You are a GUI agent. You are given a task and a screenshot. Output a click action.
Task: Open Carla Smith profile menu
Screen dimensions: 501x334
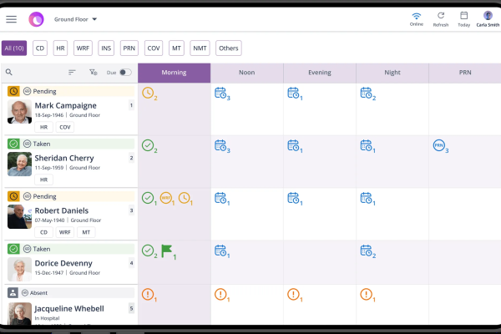click(488, 15)
